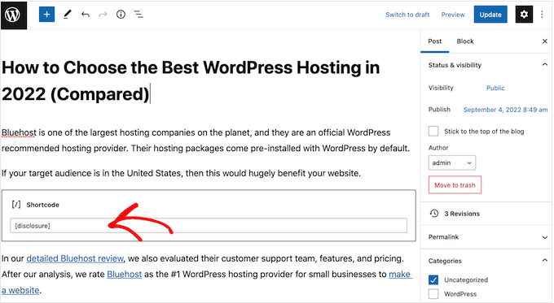Tick Stick to the top of the blog

click(433, 131)
